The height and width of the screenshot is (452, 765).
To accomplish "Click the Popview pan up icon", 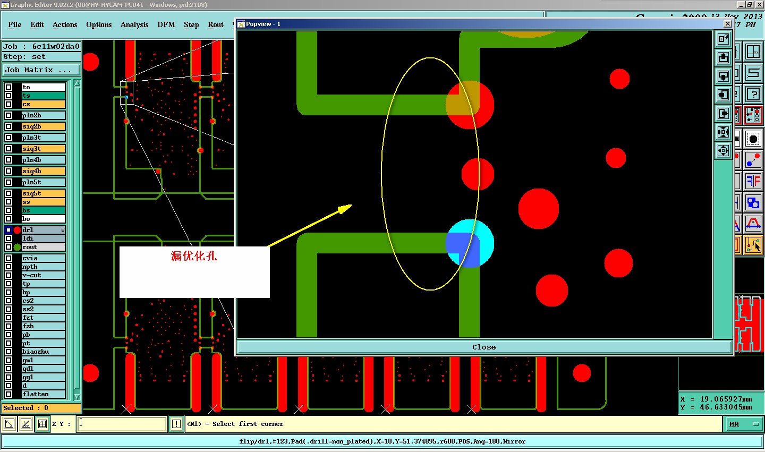I will (x=723, y=57).
